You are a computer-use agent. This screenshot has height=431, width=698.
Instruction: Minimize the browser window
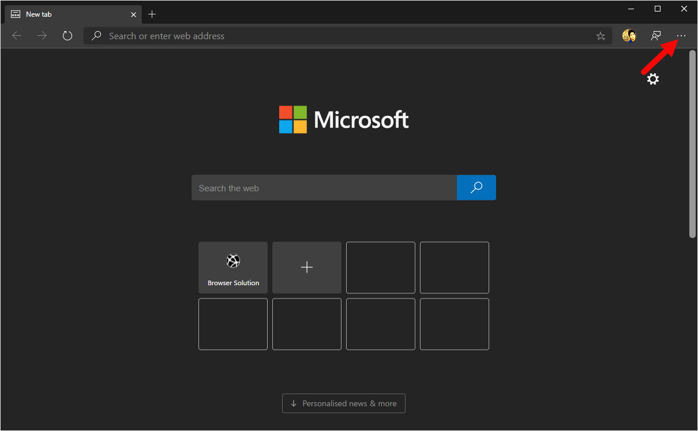631,9
